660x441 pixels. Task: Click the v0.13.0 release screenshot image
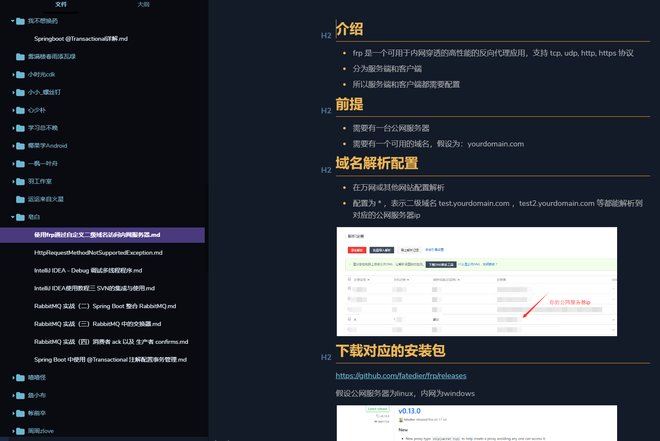point(477,423)
